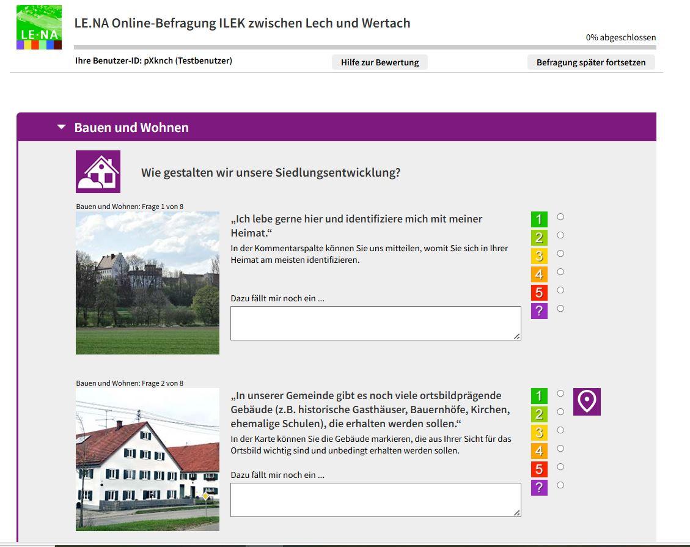Viewport: 690px width, 547px height.
Task: Click red rating icon 5 for Frage 2
Action: coord(539,469)
